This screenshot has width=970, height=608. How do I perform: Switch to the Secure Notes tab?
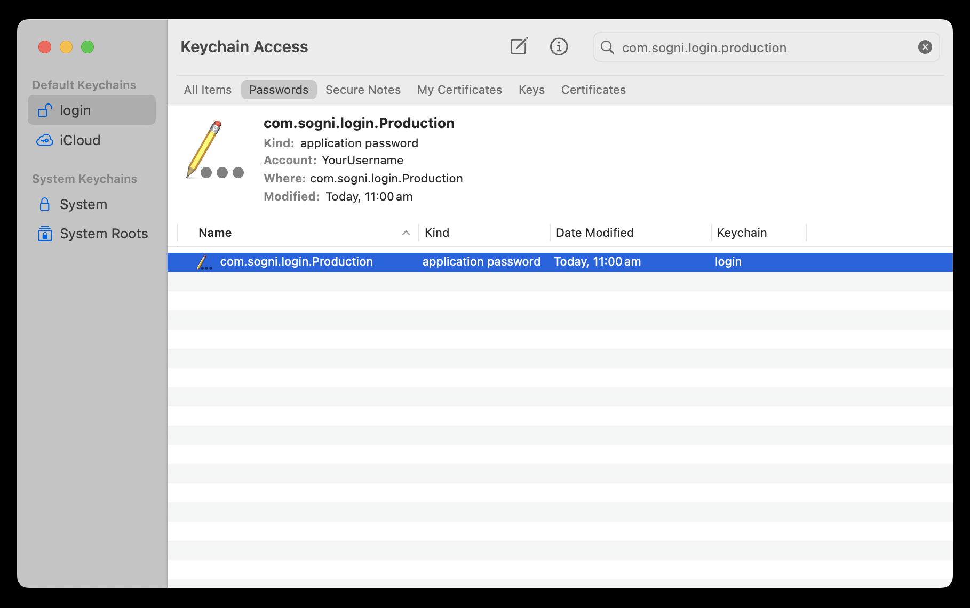(363, 90)
